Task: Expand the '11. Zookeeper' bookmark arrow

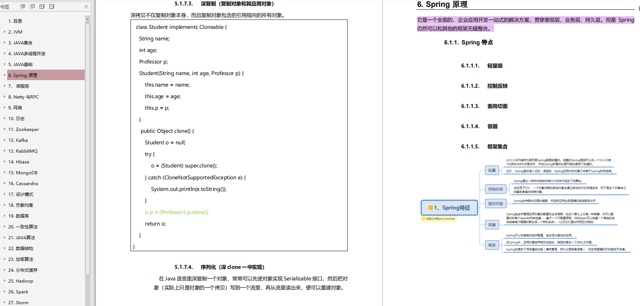Action: 4,129
